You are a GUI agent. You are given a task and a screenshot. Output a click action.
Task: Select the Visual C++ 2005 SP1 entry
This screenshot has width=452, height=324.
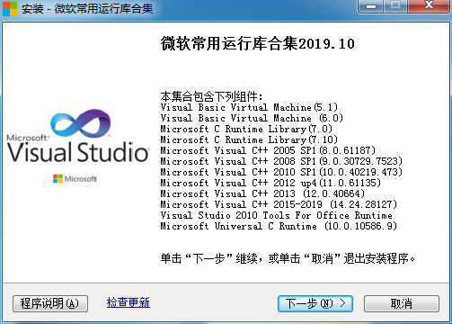[268, 150]
